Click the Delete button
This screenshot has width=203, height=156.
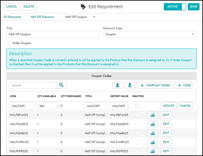pos(28,7)
